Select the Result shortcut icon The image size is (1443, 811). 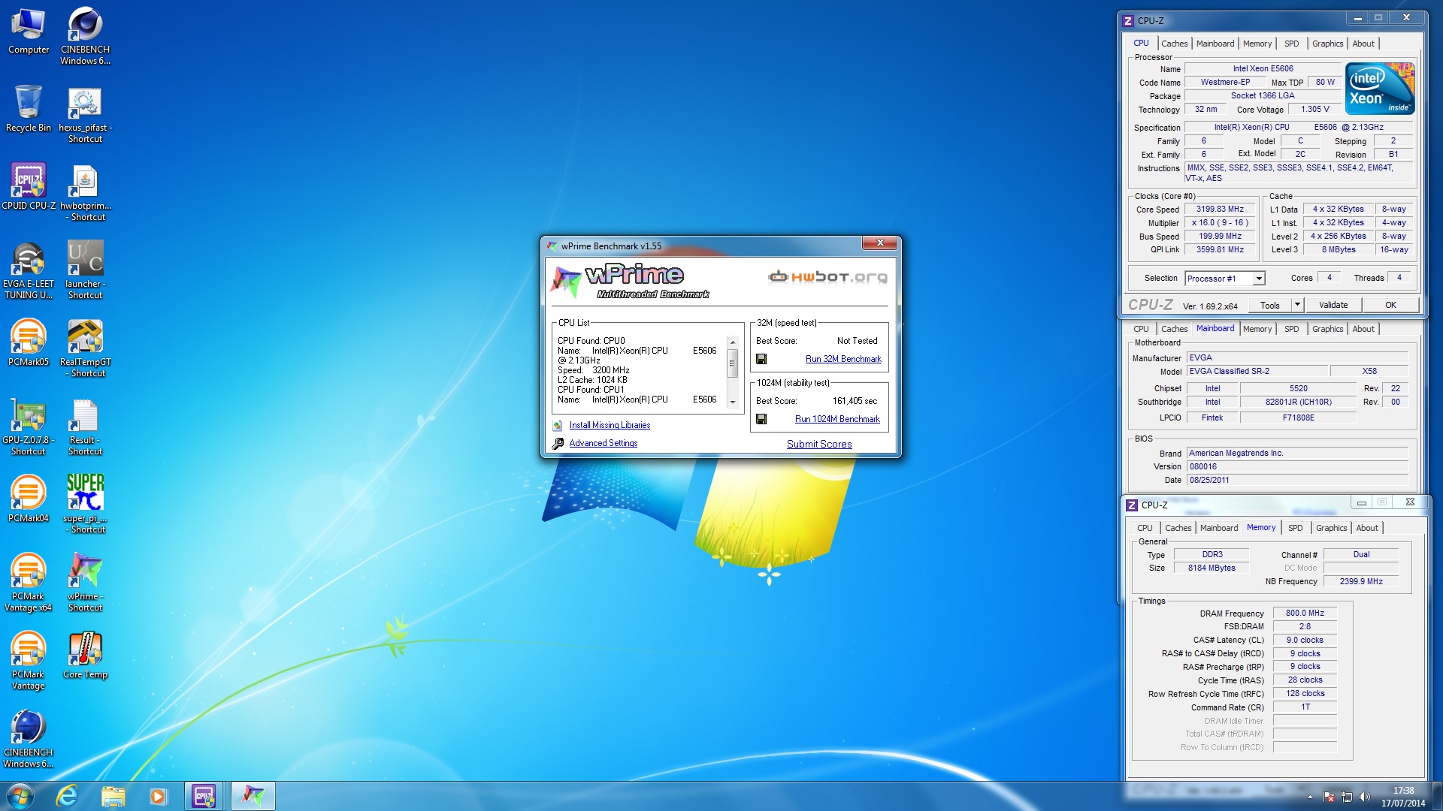[x=85, y=427]
